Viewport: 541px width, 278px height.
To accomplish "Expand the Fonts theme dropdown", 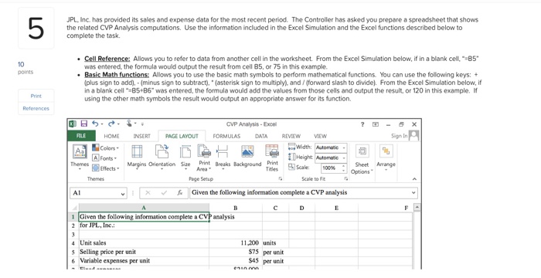I will [x=104, y=158].
